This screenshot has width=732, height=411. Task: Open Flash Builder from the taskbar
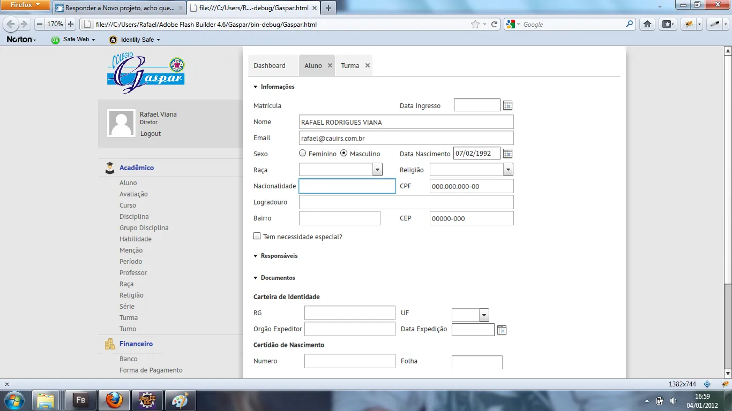pyautogui.click(x=81, y=400)
